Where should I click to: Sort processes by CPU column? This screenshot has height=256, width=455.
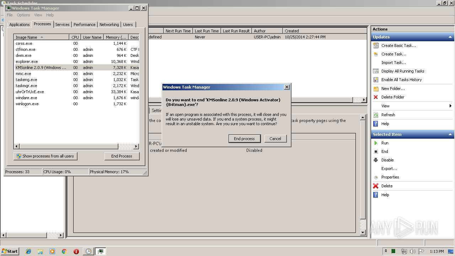[75, 37]
